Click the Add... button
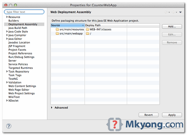This screenshot has width=187, height=135. pos(172,27)
